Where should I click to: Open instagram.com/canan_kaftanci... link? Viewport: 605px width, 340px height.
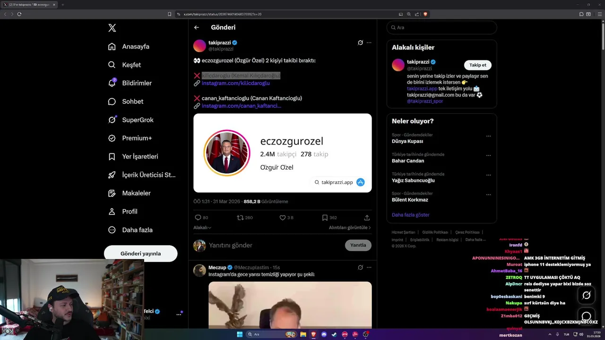(x=241, y=106)
